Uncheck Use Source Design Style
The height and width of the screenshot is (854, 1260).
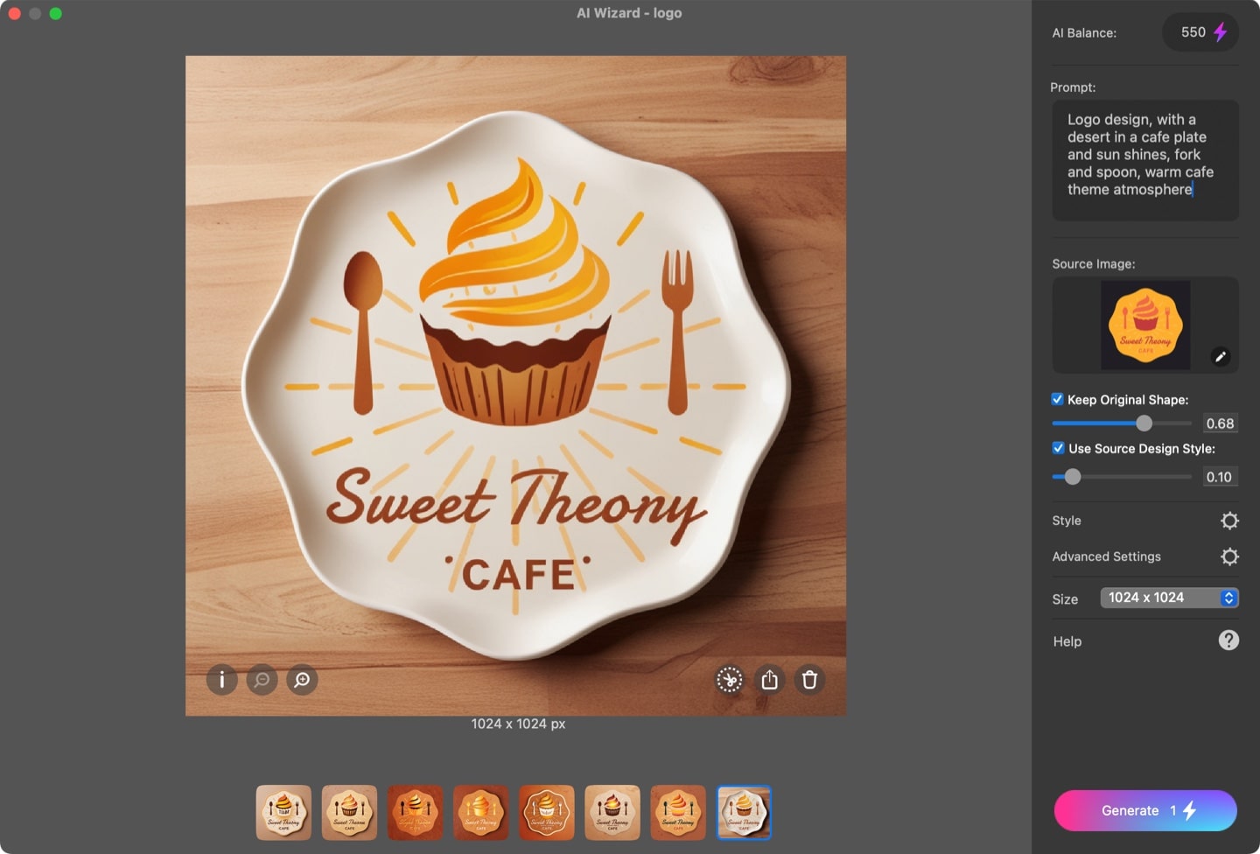click(1058, 448)
